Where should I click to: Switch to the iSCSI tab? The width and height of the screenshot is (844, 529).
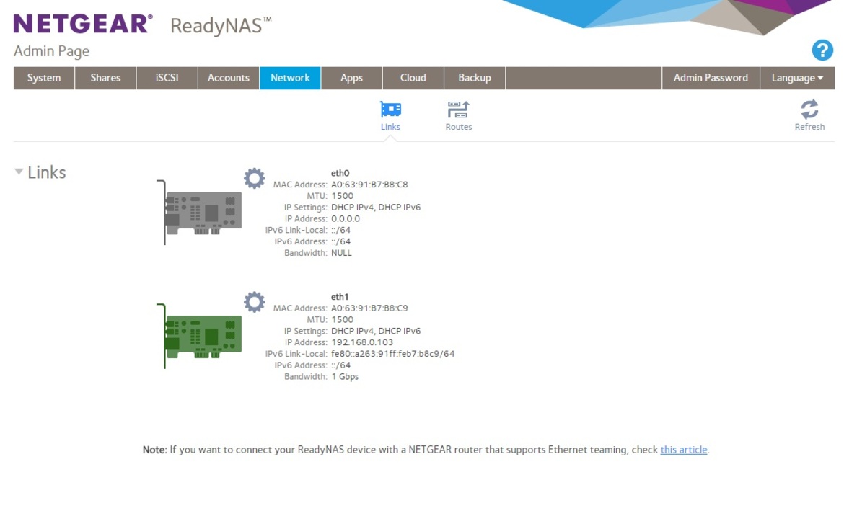coord(167,78)
